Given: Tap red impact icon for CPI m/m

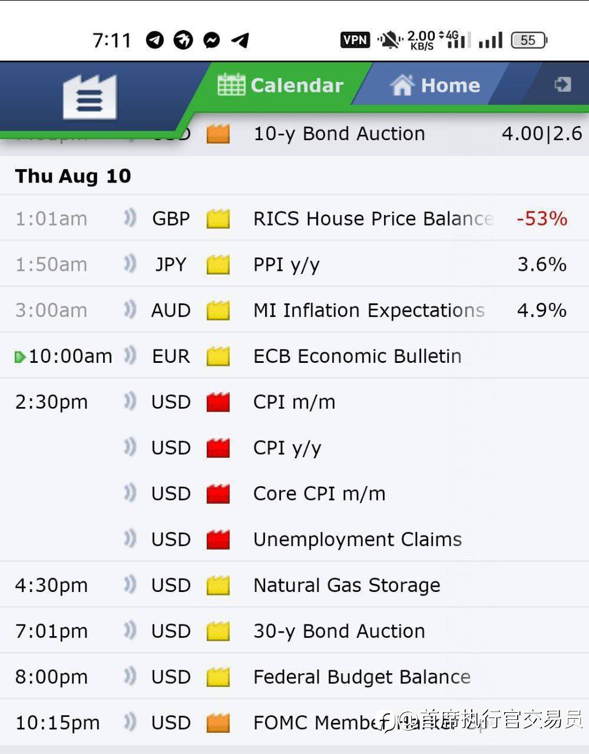Looking at the screenshot, I should 218,402.
